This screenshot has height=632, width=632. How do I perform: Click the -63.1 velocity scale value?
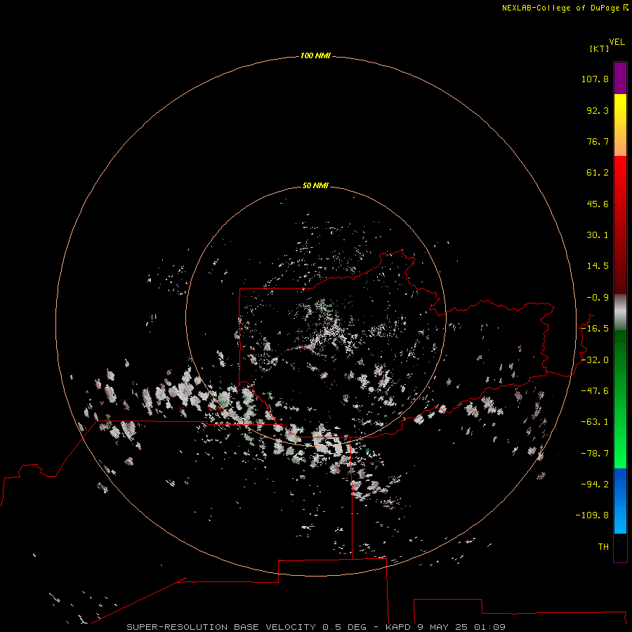pyautogui.click(x=595, y=422)
